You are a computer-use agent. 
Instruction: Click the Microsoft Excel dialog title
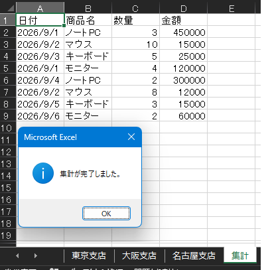(x=50, y=137)
